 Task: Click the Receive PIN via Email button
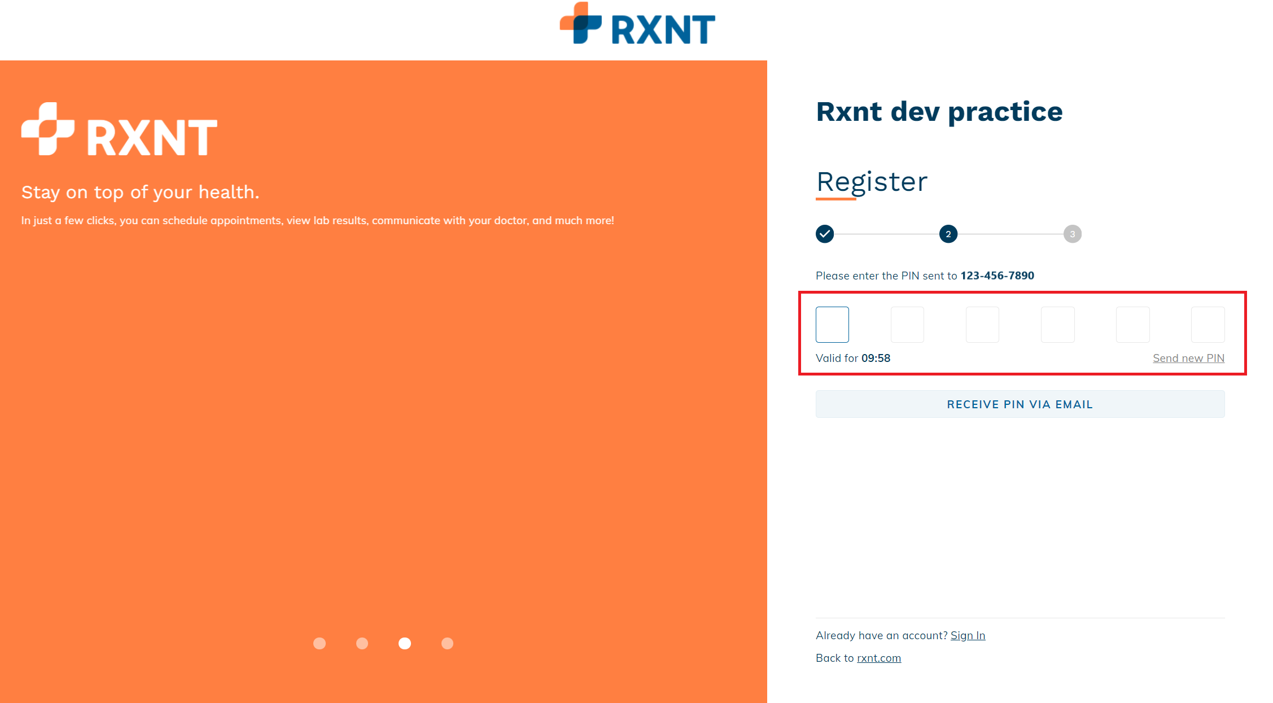click(1020, 404)
